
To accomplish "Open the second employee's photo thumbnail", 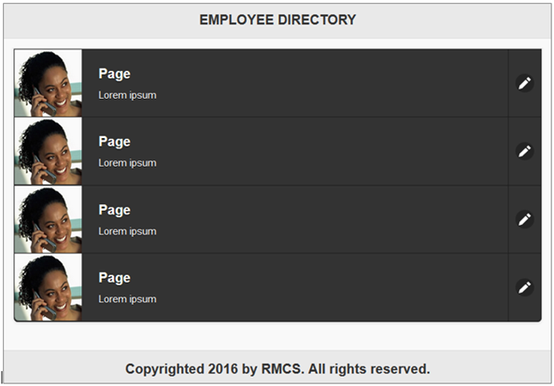I will click(48, 151).
